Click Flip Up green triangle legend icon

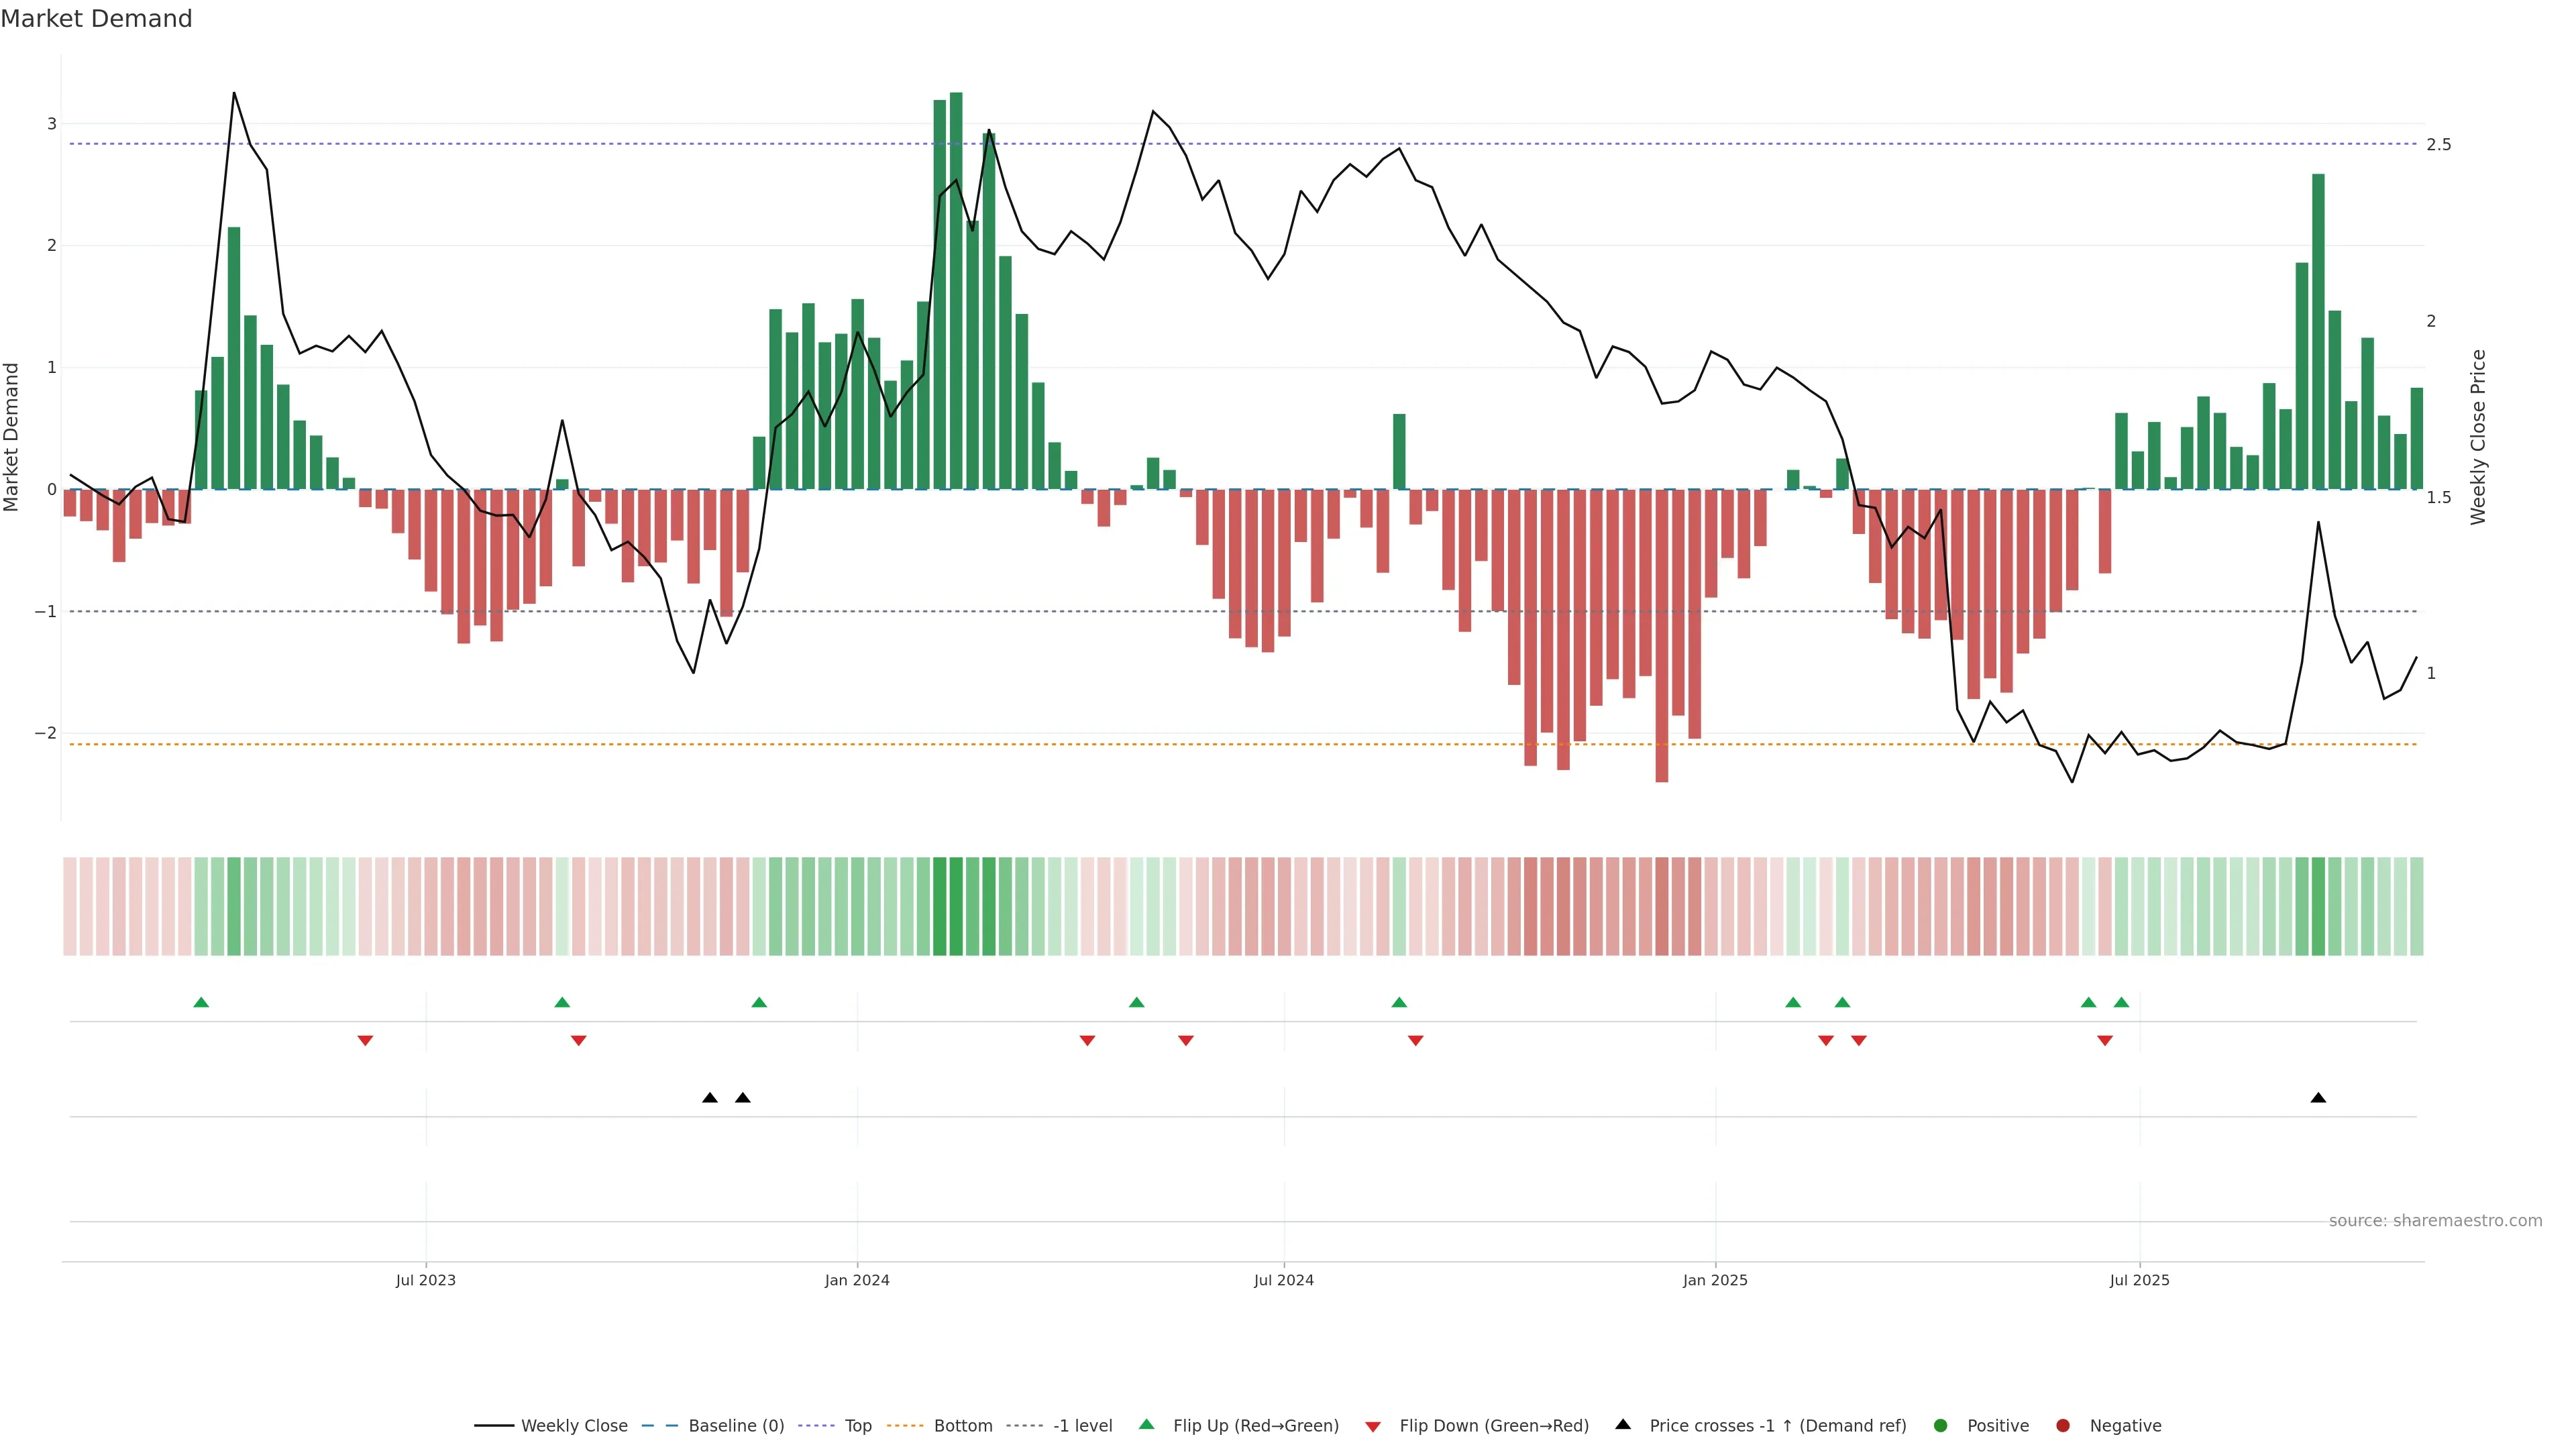(x=1147, y=1425)
